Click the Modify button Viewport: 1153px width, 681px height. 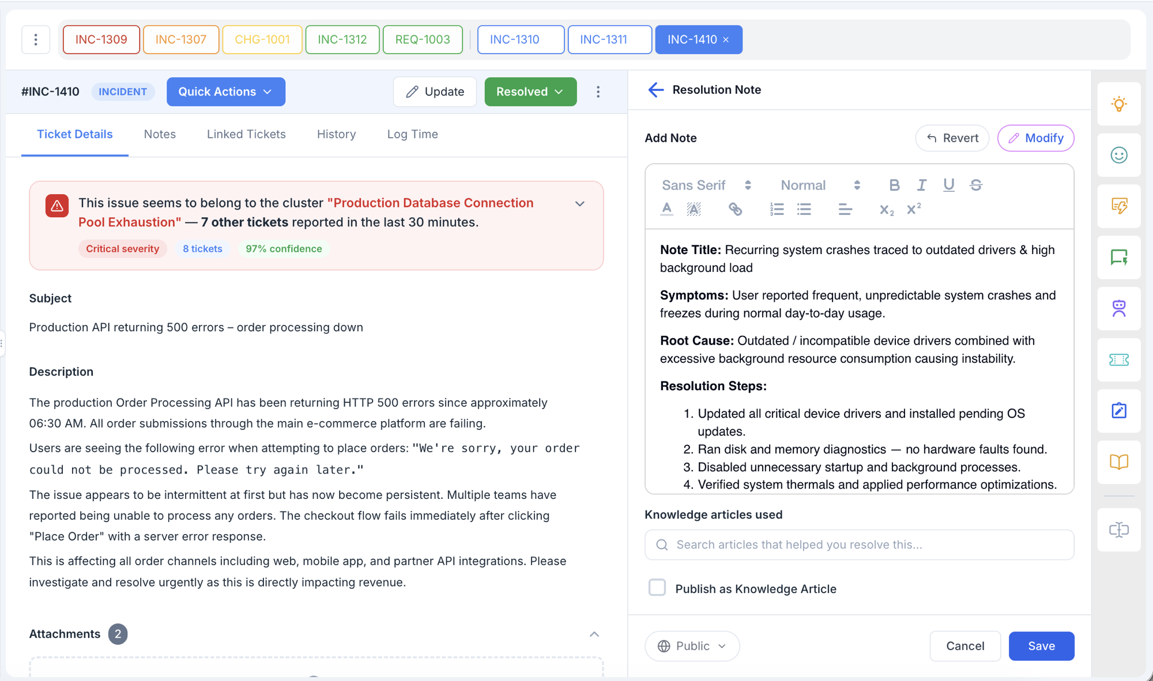coord(1035,138)
